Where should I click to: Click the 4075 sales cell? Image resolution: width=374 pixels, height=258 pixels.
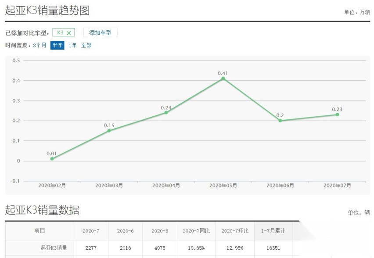tap(160, 248)
